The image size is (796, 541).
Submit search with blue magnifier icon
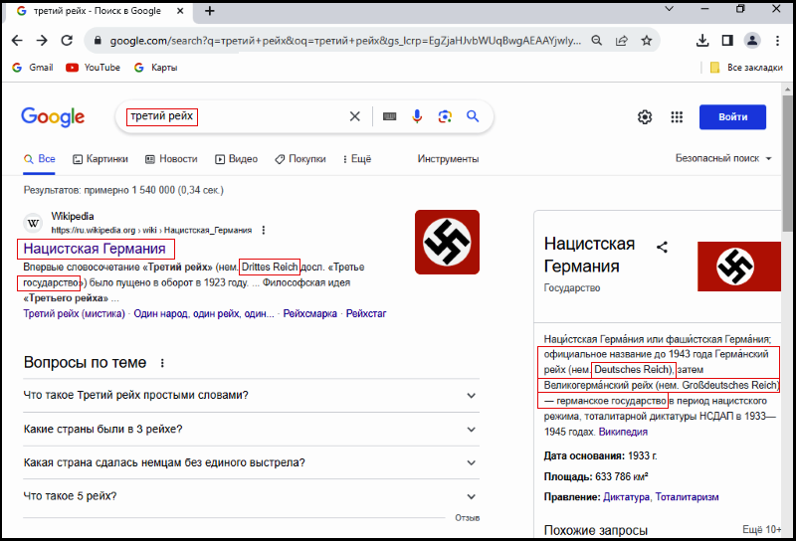(x=473, y=116)
